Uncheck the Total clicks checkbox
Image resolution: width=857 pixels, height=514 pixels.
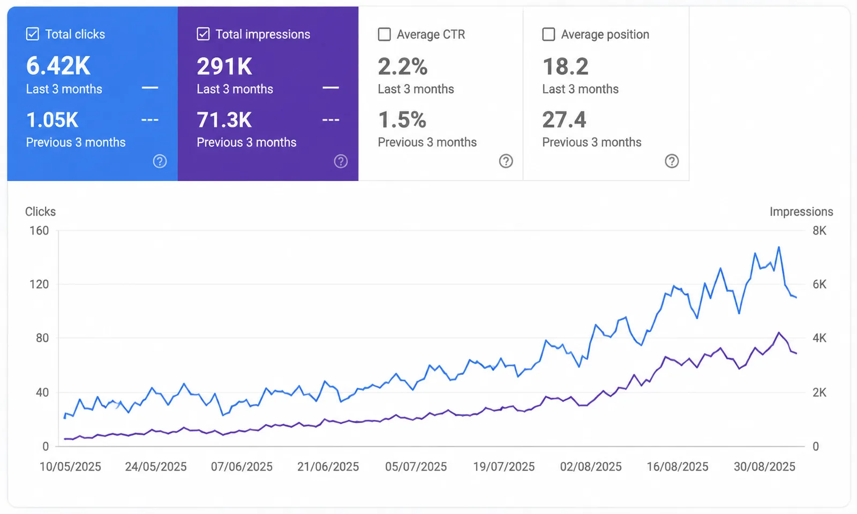(32, 34)
